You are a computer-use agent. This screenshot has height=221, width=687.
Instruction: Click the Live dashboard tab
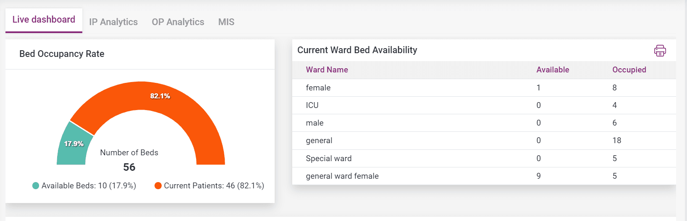click(x=44, y=20)
